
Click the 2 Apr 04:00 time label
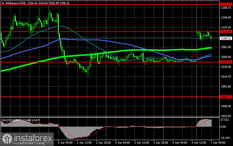click(x=65, y=143)
